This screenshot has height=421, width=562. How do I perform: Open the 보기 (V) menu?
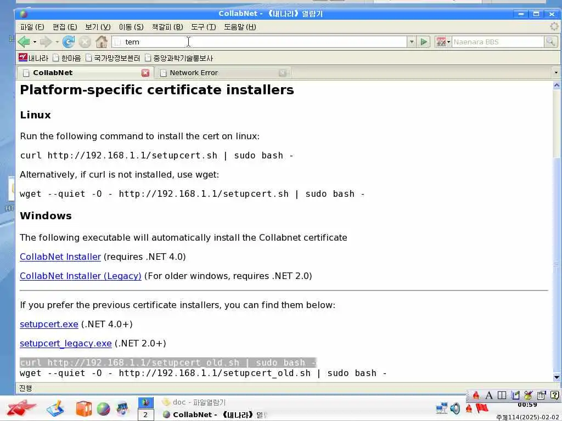coord(98,27)
